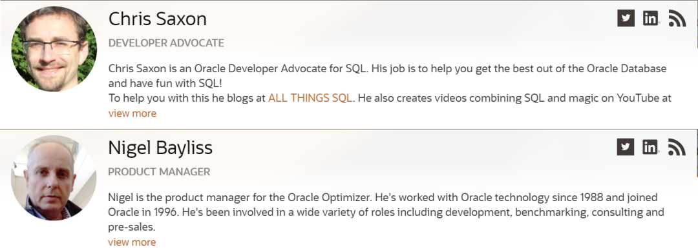Open Chris Saxon's RSS feed icon
This screenshot has width=698, height=252.
point(677,18)
